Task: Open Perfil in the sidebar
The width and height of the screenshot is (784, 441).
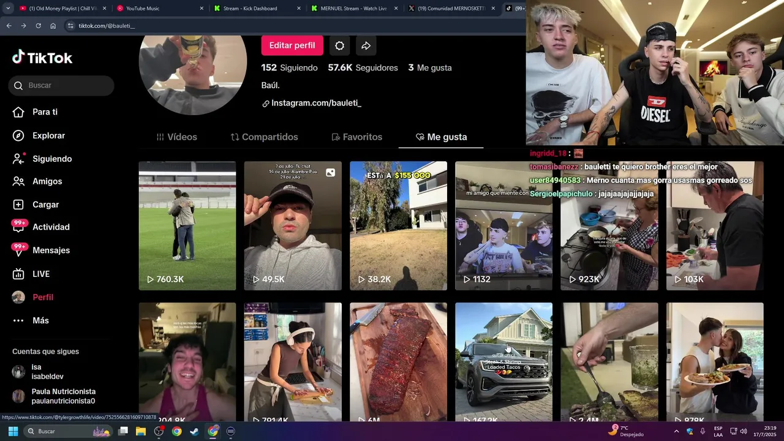Action: click(33, 297)
